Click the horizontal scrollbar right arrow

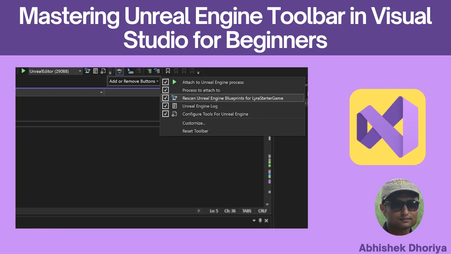tap(199, 211)
